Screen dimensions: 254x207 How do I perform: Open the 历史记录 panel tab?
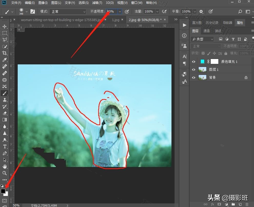212,23
